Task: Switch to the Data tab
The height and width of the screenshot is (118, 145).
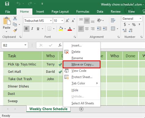Action: [100, 12]
